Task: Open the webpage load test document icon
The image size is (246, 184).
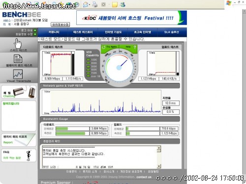Action: point(18,59)
